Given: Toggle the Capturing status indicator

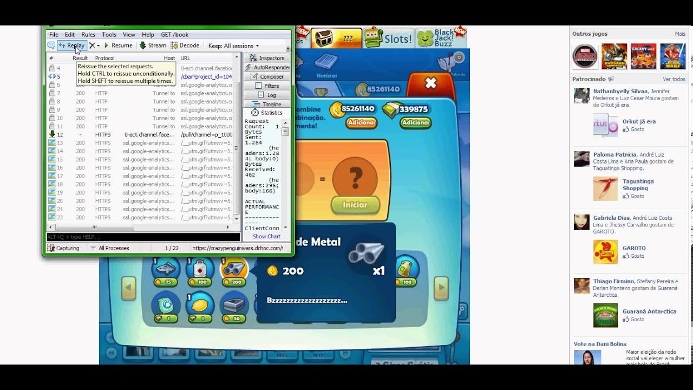Looking at the screenshot, I should [63, 248].
